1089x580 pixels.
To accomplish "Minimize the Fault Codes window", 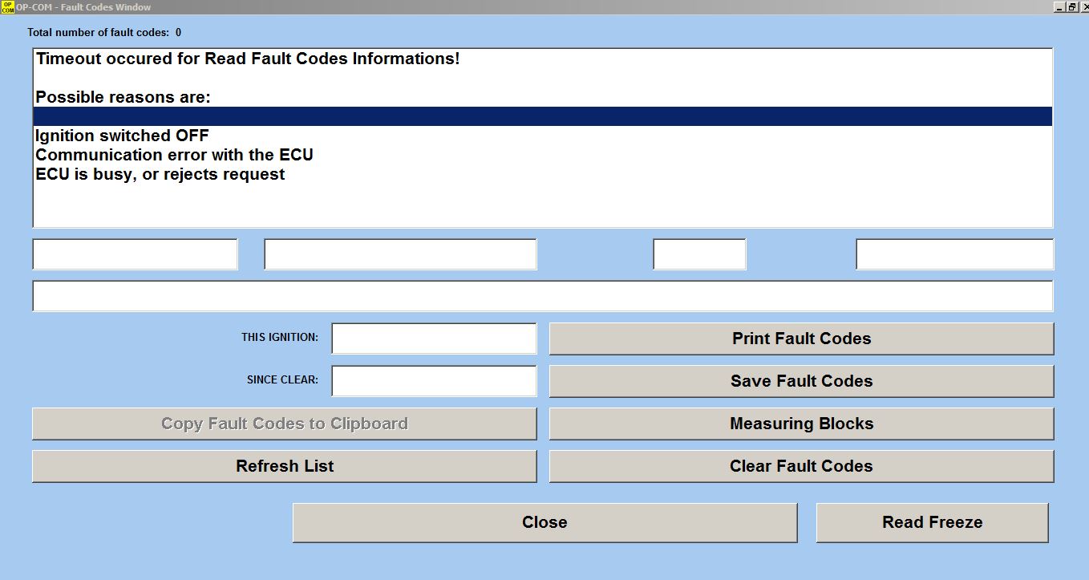I will pos(1059,7).
